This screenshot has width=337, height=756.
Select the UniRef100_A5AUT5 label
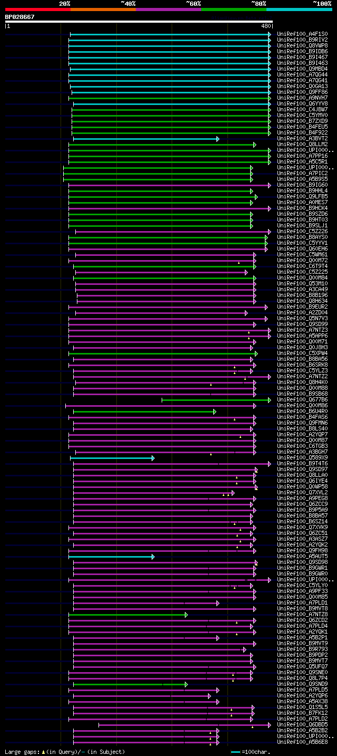point(302,557)
